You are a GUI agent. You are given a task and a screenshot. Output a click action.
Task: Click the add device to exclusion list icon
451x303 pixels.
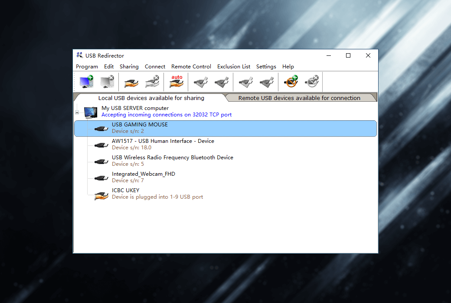290,81
